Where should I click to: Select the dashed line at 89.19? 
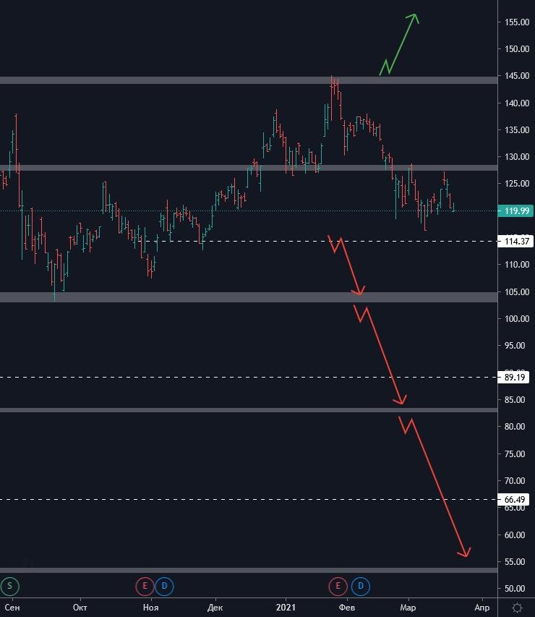click(249, 378)
